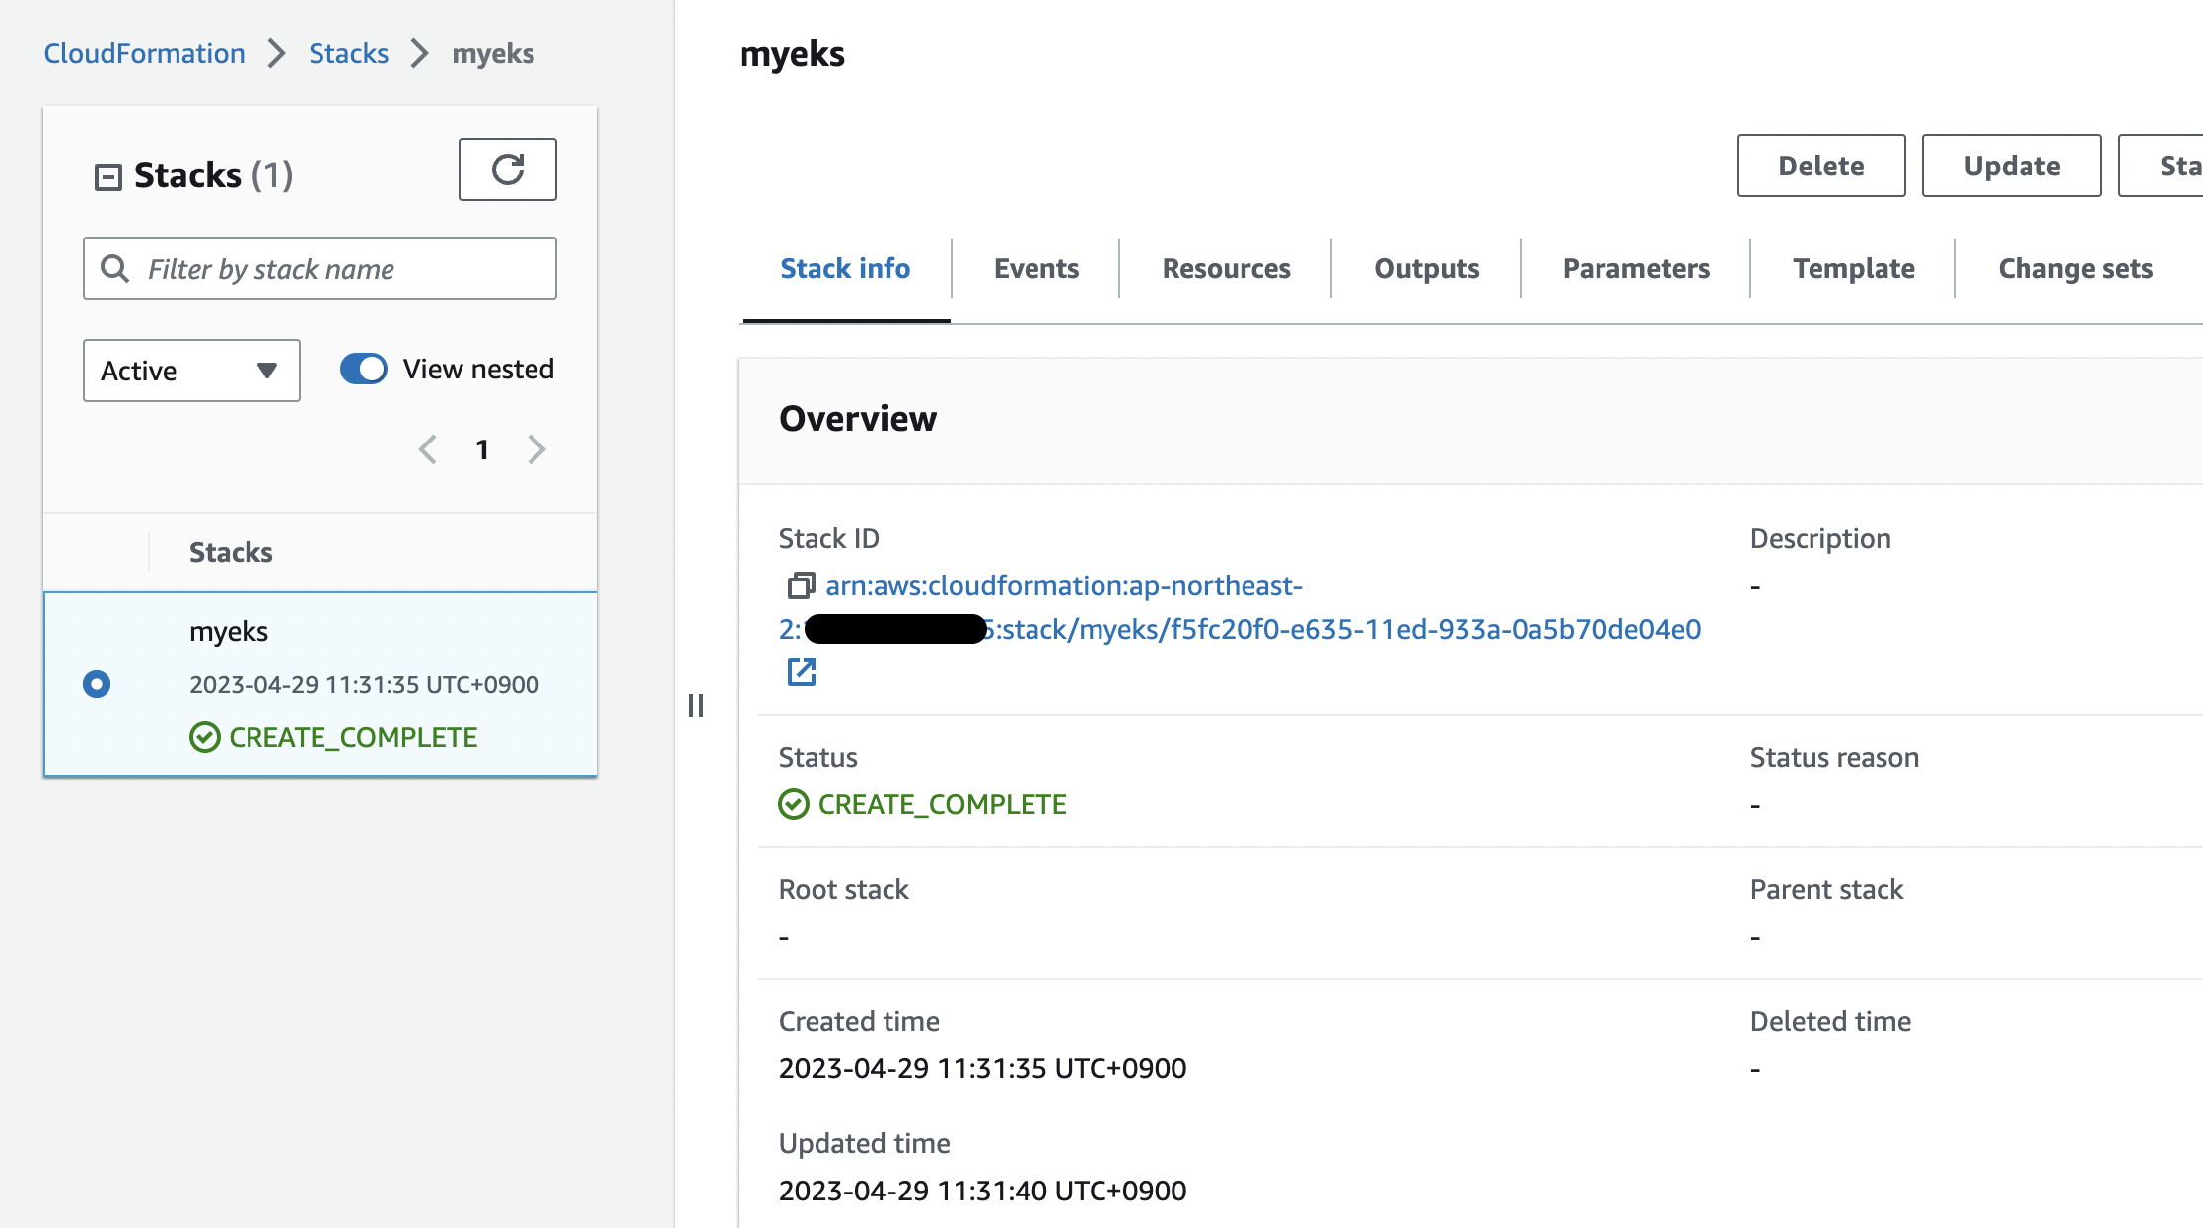This screenshot has height=1228, width=2203.
Task: Select the myeks stack name in list
Action: (229, 631)
